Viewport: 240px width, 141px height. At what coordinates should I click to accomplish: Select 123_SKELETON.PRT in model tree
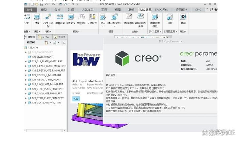(x=41, y=57)
